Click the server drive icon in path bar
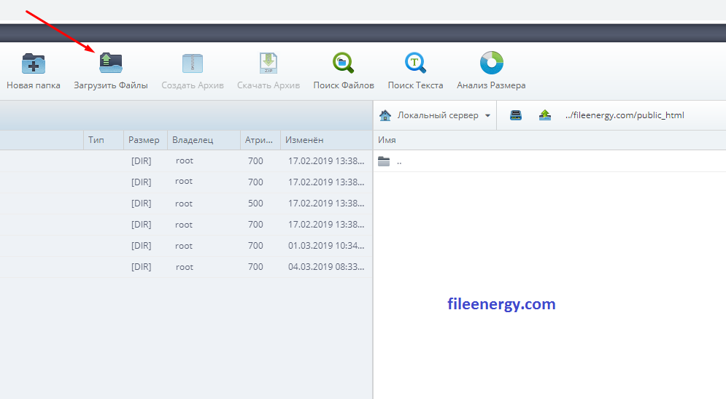The image size is (726, 399). [516, 115]
